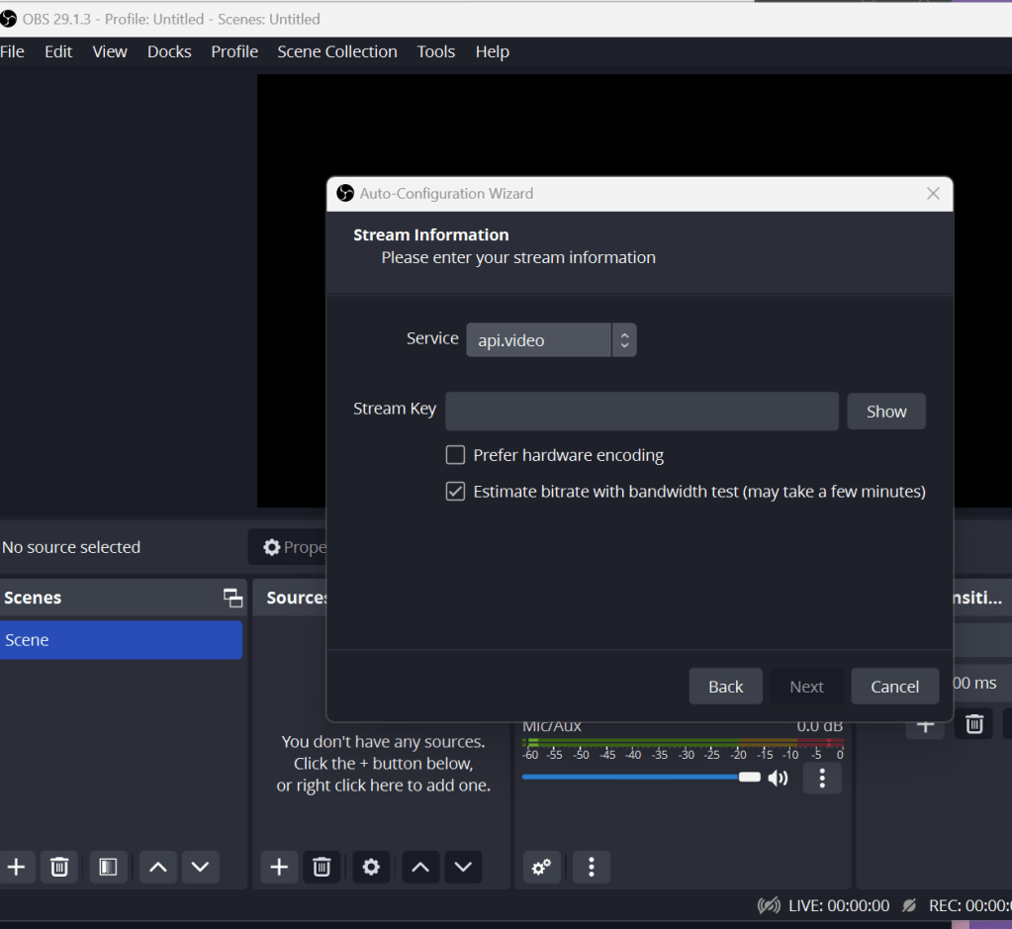Enable Prefer hardware encoding checkbox
The height and width of the screenshot is (929, 1012).
(456, 455)
